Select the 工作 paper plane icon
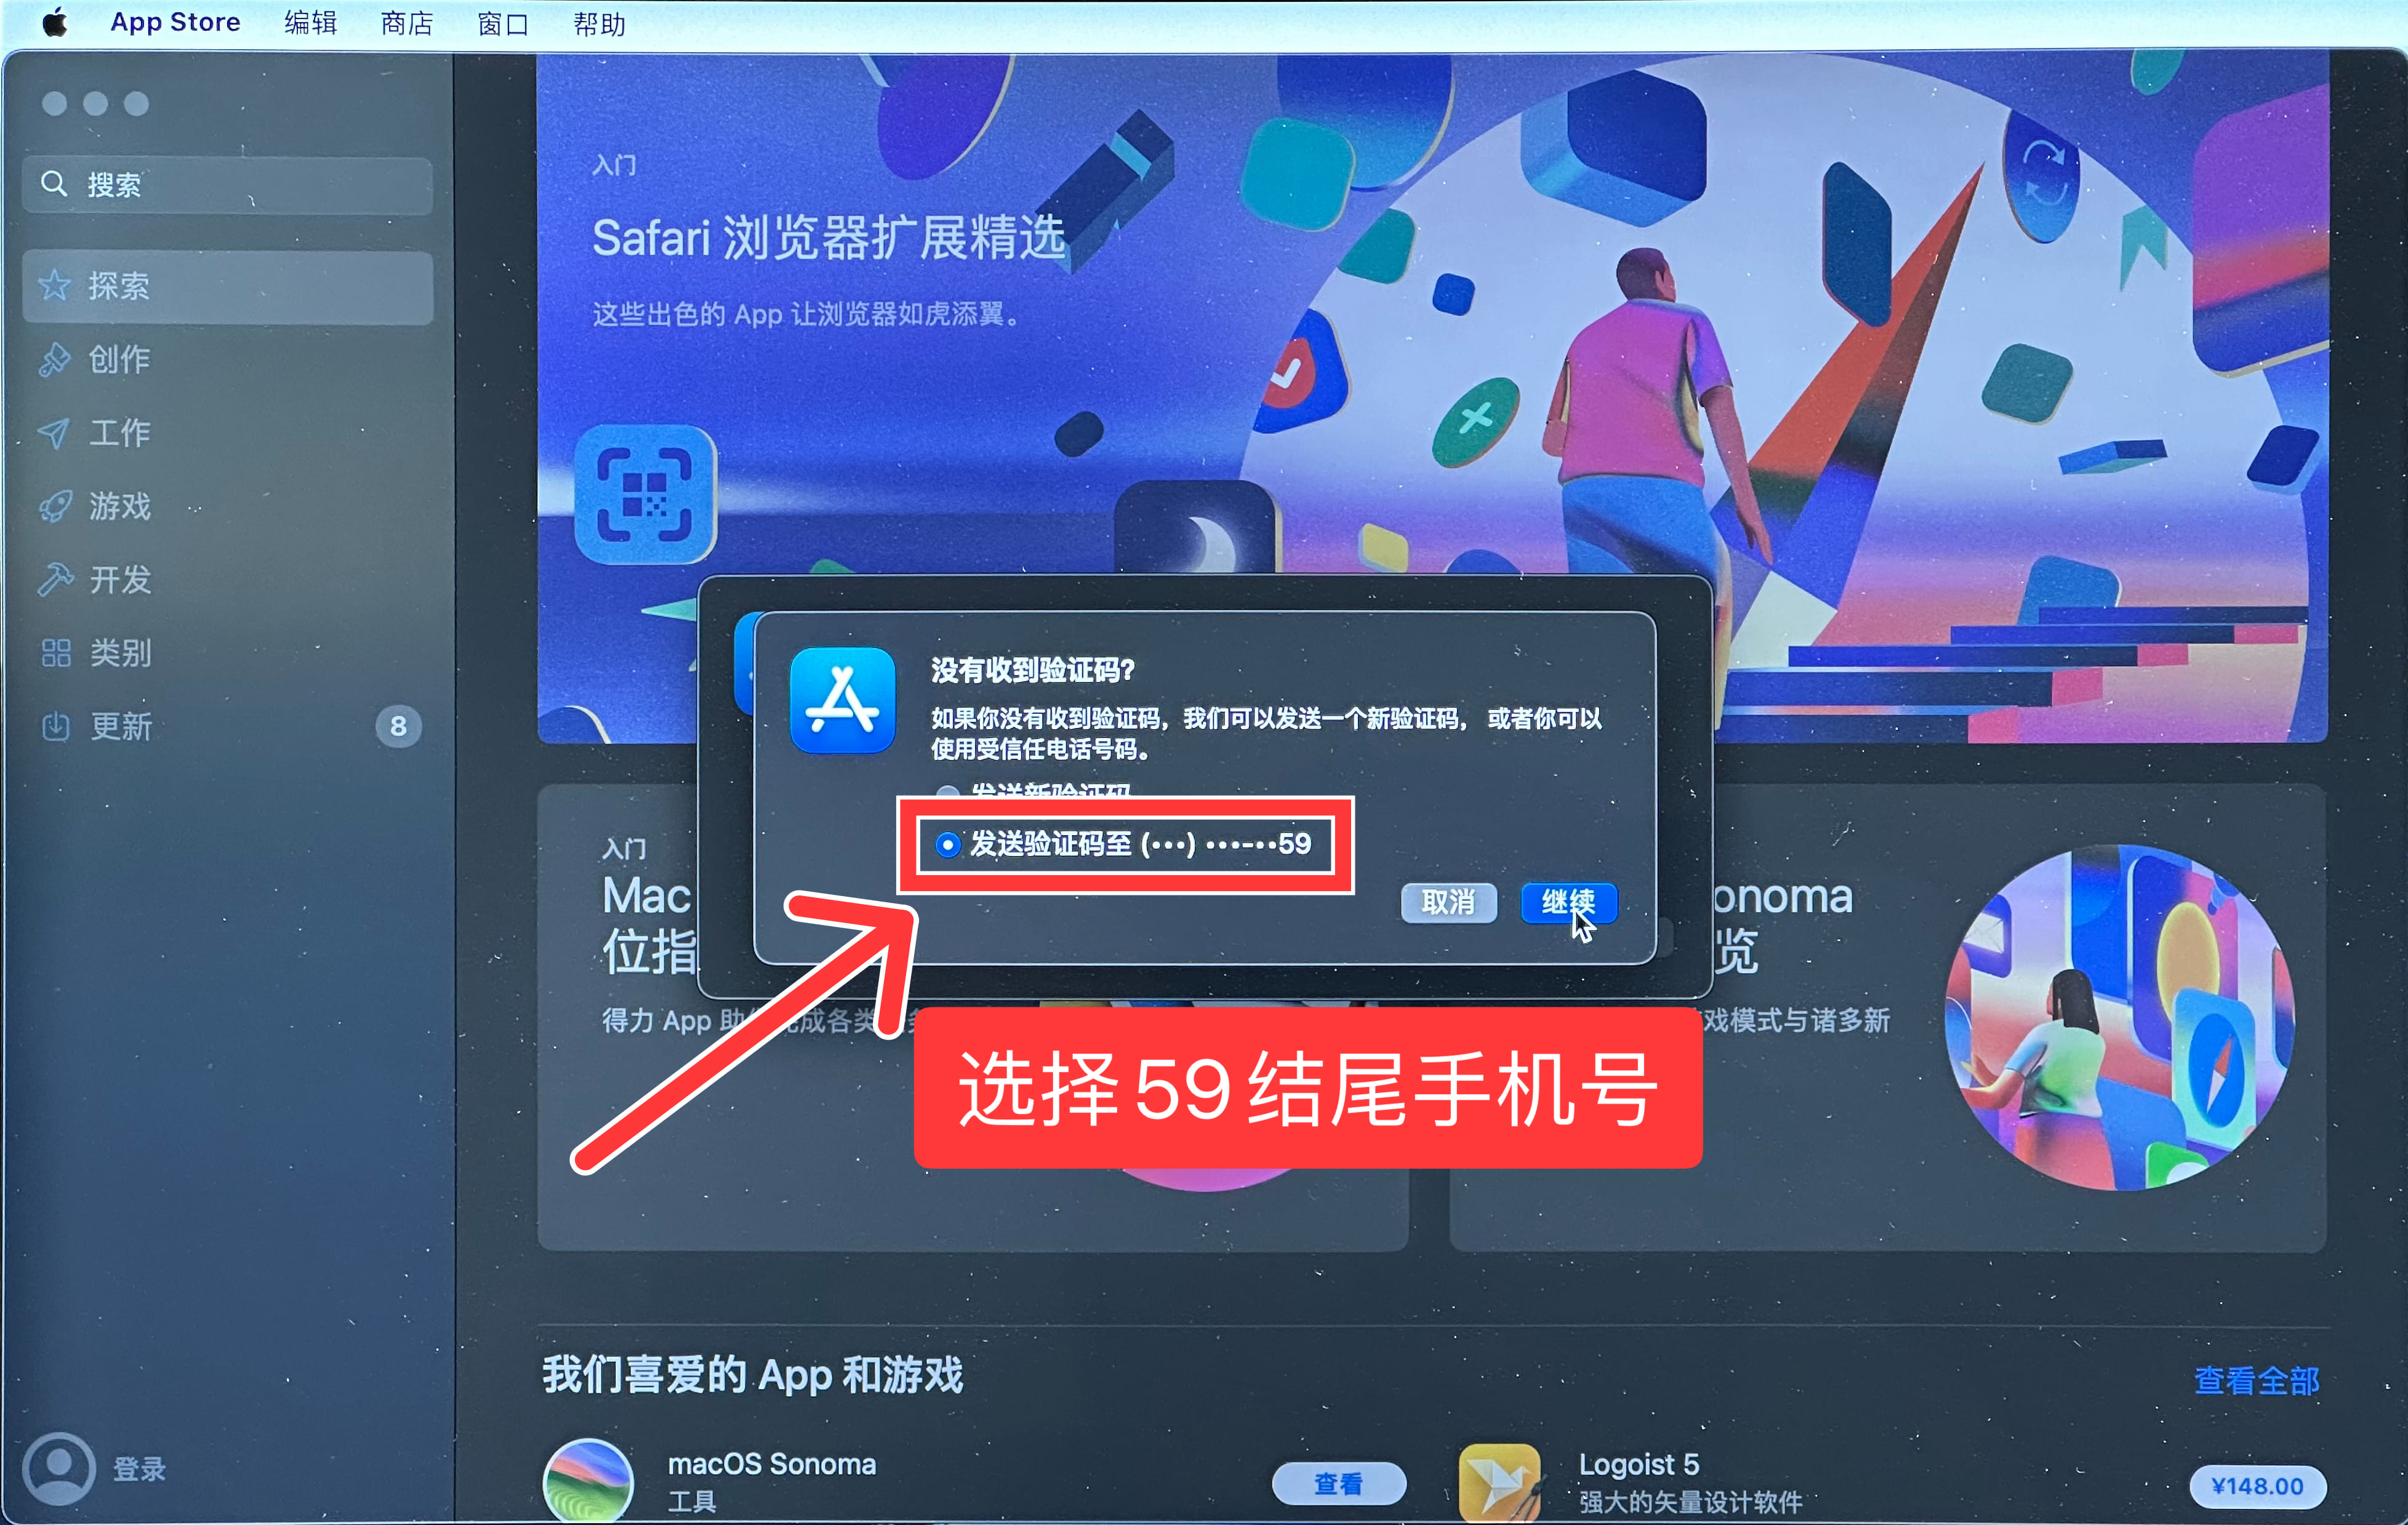This screenshot has height=1525, width=2408. click(x=54, y=433)
